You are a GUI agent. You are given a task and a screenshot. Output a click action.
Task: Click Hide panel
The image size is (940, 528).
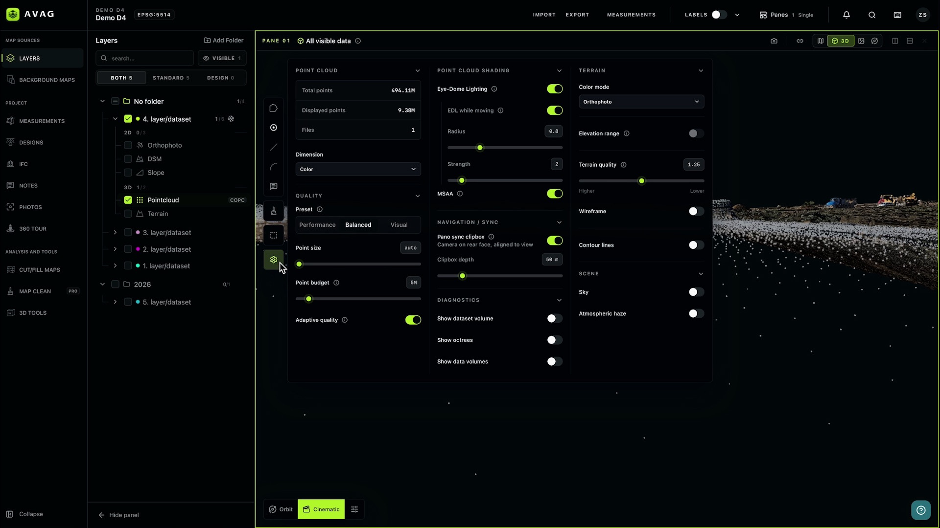tap(119, 515)
